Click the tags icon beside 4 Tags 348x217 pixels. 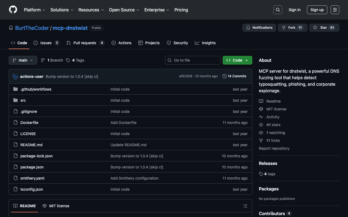pos(68,60)
